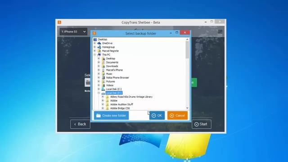Select Marcel Negrete user folder
Screen dimensions: 288x162
[110, 51]
